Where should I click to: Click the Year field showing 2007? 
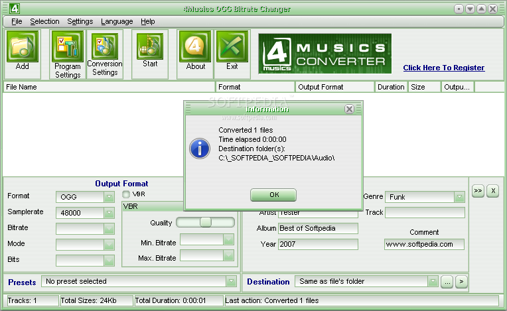318,244
